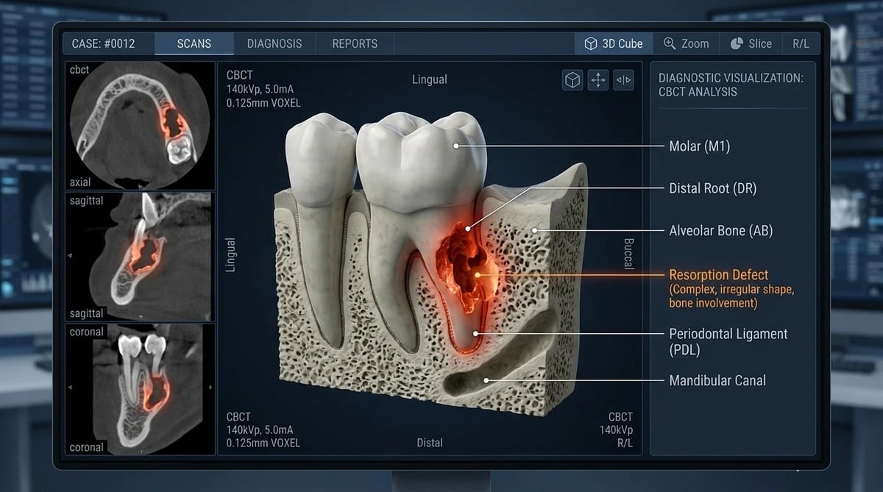Select the Distal Root (DR) label
This screenshot has height=492, width=883.
(712, 188)
